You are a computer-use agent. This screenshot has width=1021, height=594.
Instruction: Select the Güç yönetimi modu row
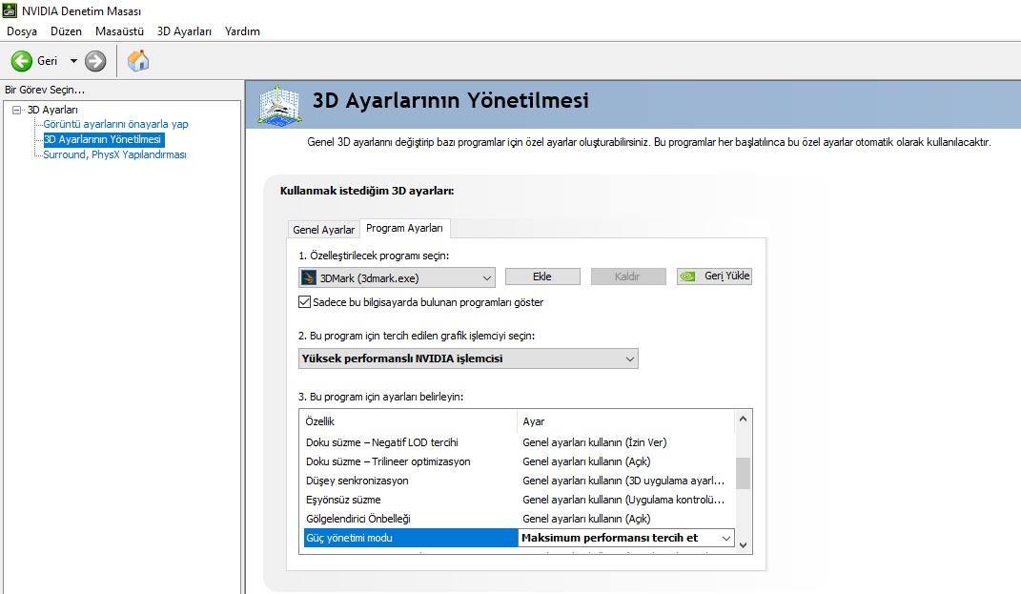411,538
